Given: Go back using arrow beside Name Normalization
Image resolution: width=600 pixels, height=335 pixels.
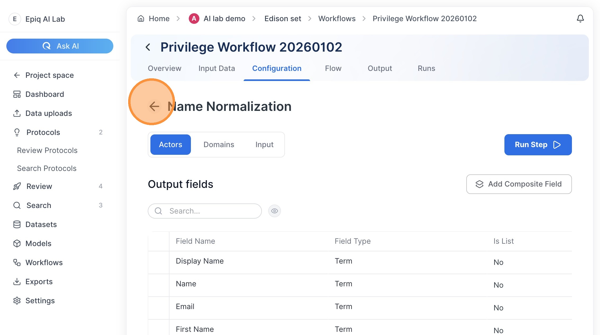Looking at the screenshot, I should (154, 106).
